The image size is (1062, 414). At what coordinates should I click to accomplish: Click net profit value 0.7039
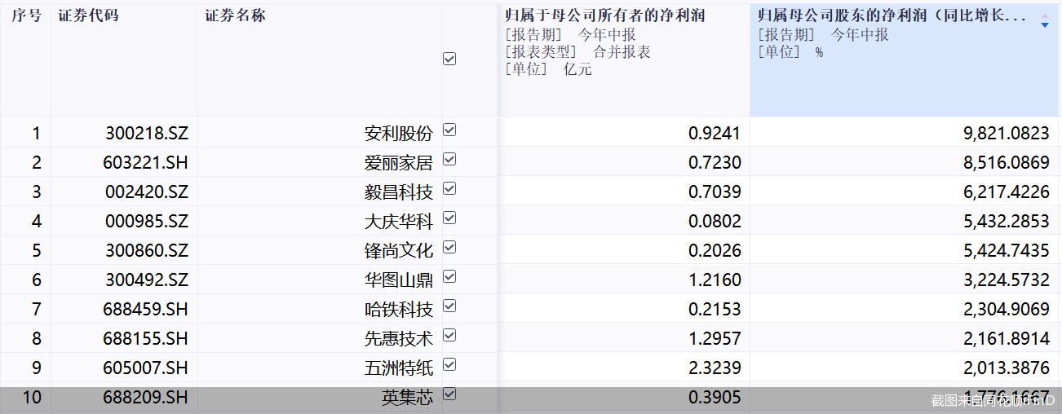coord(715,192)
